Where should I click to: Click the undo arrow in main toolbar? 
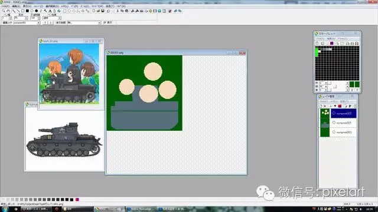109,11
